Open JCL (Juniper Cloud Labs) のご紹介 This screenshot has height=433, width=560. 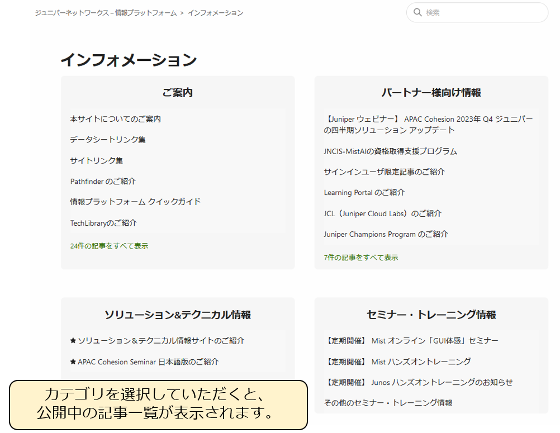(x=382, y=213)
